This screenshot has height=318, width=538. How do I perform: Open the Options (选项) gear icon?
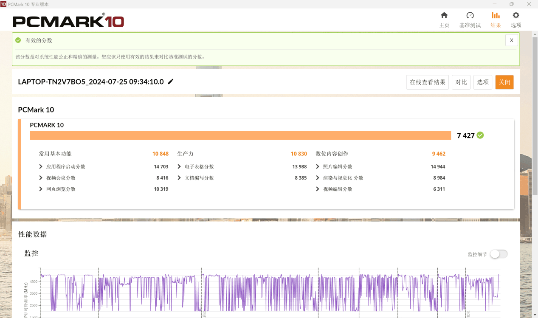click(x=515, y=16)
